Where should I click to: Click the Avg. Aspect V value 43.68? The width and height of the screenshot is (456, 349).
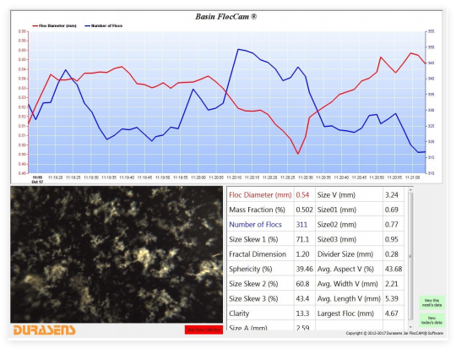(x=394, y=269)
